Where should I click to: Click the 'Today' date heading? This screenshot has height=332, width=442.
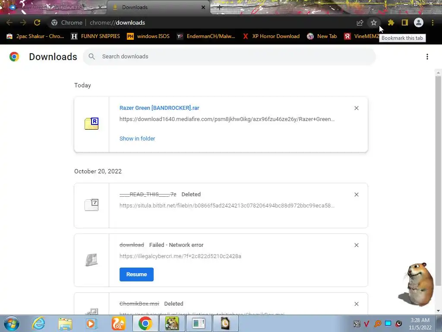tap(82, 85)
